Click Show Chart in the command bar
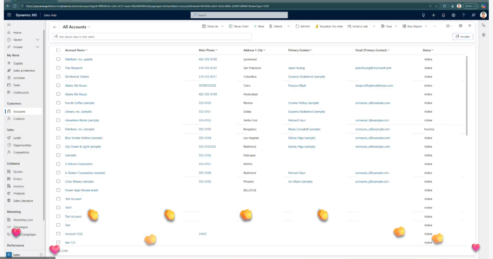Screen dimensions: 493x259 [x=239, y=26]
